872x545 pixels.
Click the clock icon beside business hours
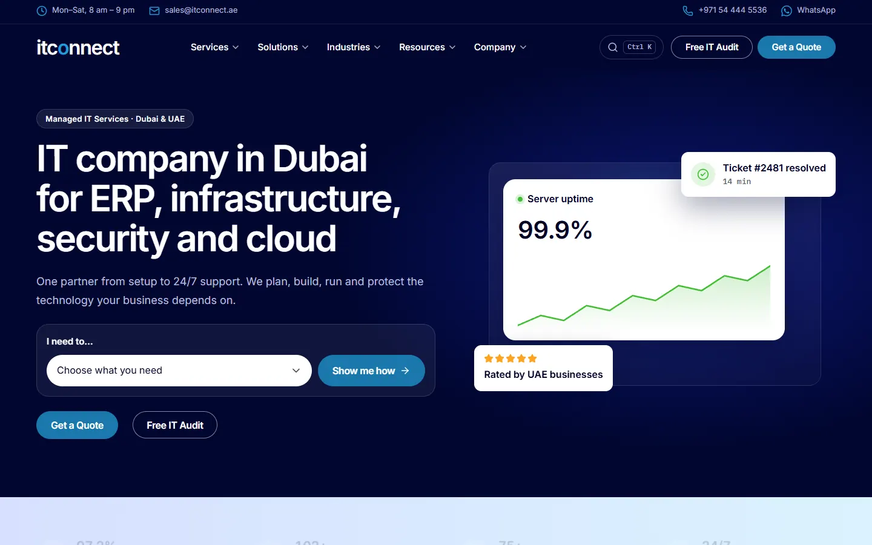pyautogui.click(x=42, y=11)
